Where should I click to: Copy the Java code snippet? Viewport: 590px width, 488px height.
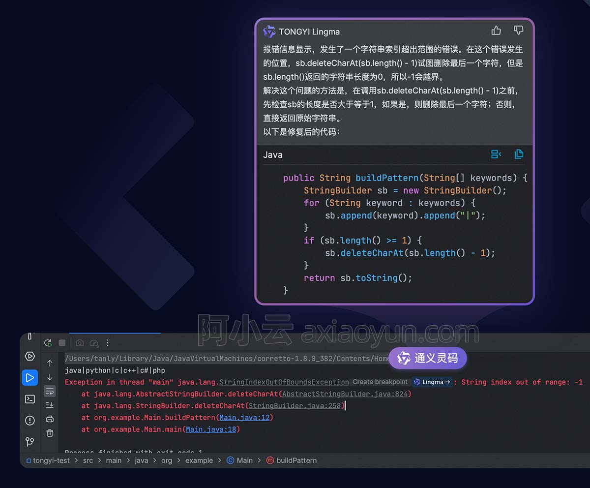[x=519, y=154]
